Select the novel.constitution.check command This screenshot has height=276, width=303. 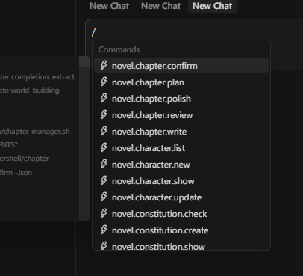point(181,214)
